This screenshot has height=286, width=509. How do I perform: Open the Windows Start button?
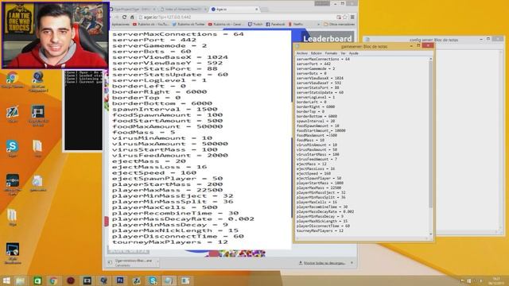(x=6, y=280)
